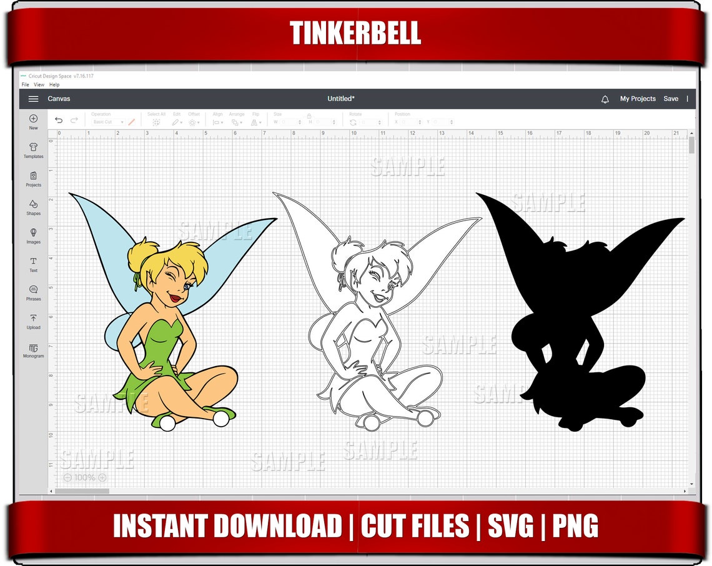
Task: Expand the Offset options dropdown
Action: (199, 122)
